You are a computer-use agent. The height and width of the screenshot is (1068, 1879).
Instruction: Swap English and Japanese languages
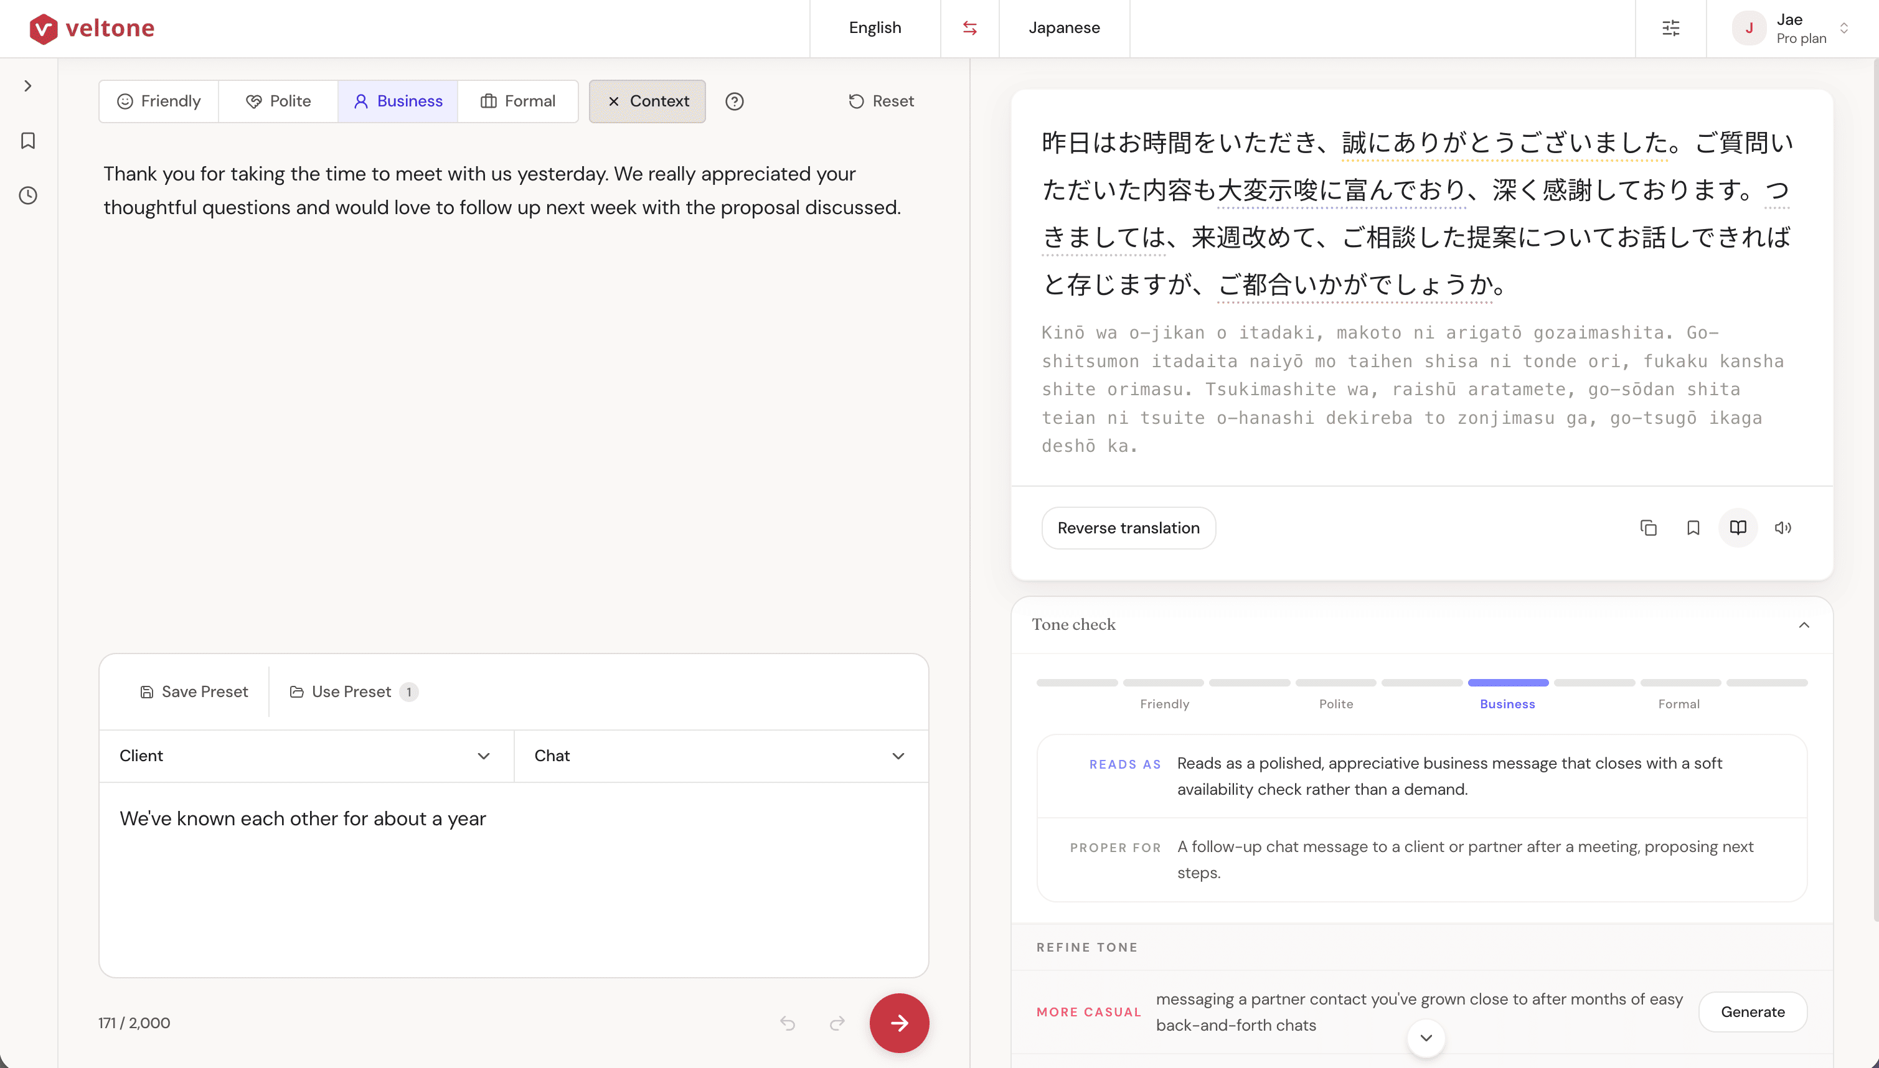969,28
